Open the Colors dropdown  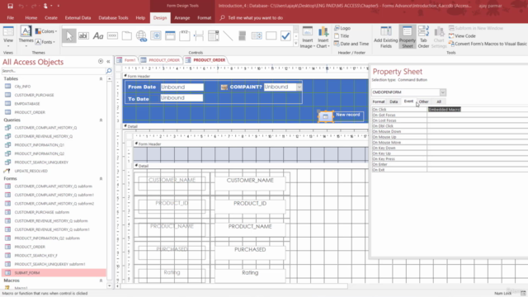pos(46,31)
